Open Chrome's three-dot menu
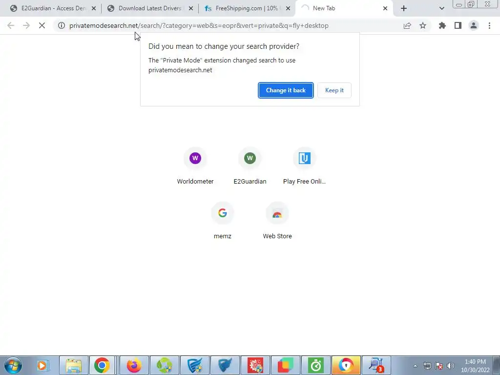 [489, 25]
